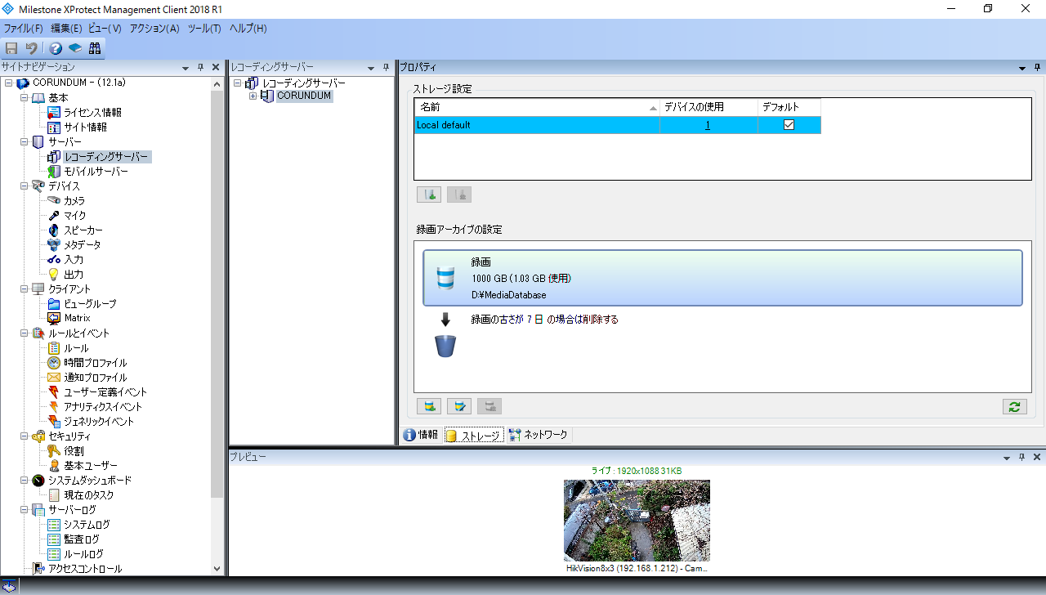Image resolution: width=1046 pixels, height=595 pixels.
Task: Open the ツール(T) menu
Action: (x=204, y=29)
